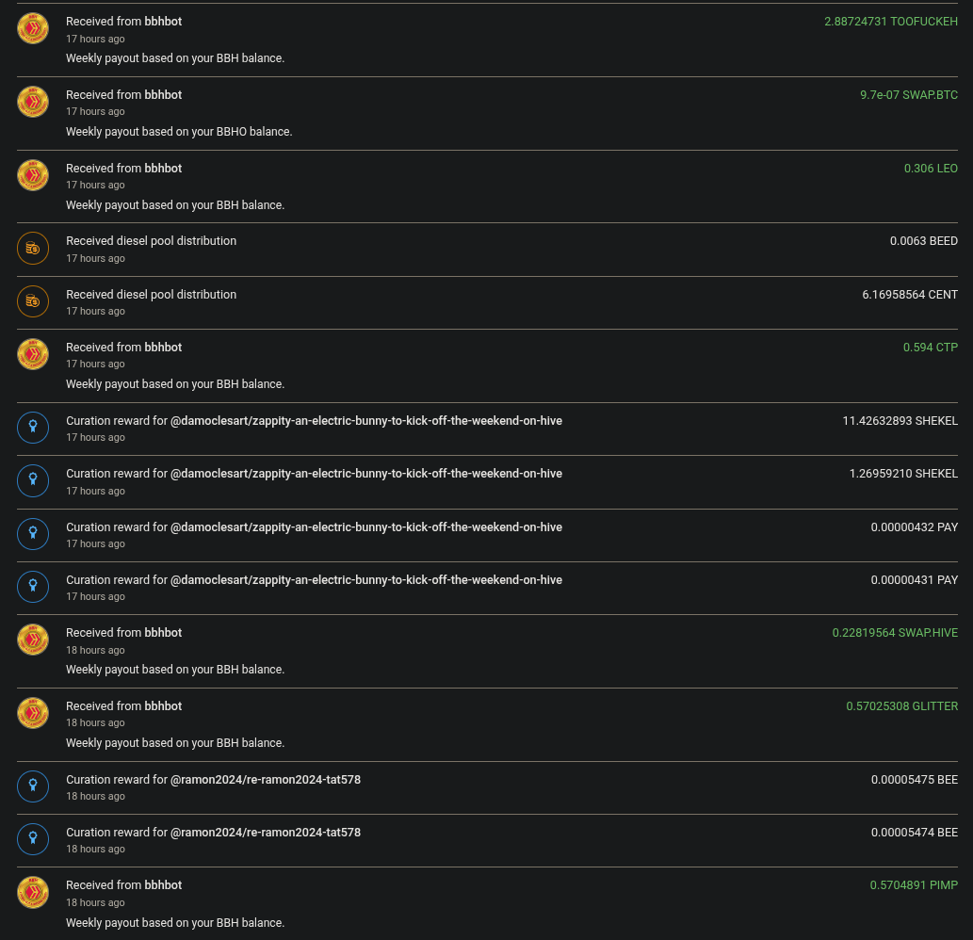Open ramon2024 post link for 0.00005474 BEE

265,833
